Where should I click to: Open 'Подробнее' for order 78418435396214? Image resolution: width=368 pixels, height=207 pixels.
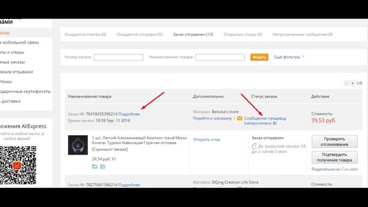129,114
